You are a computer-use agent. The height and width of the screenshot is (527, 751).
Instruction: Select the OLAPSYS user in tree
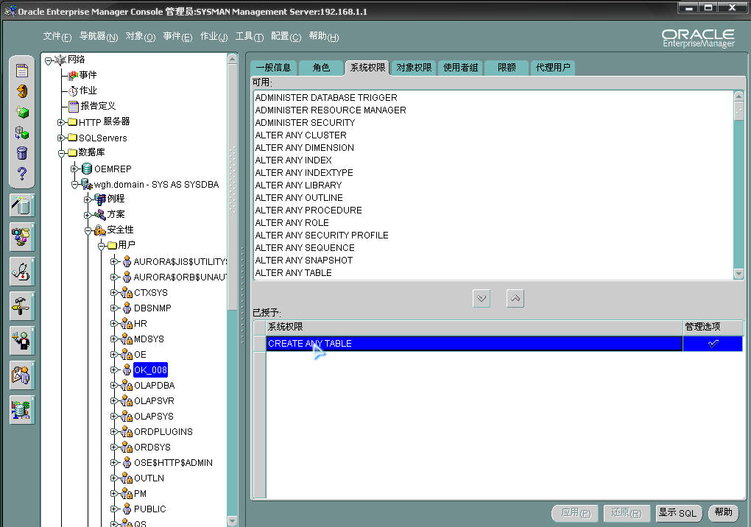point(154,417)
